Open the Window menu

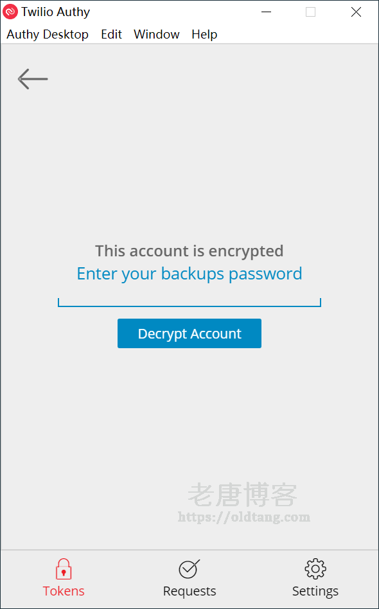tap(157, 35)
